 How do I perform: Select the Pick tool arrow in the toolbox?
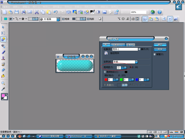coord(3,27)
